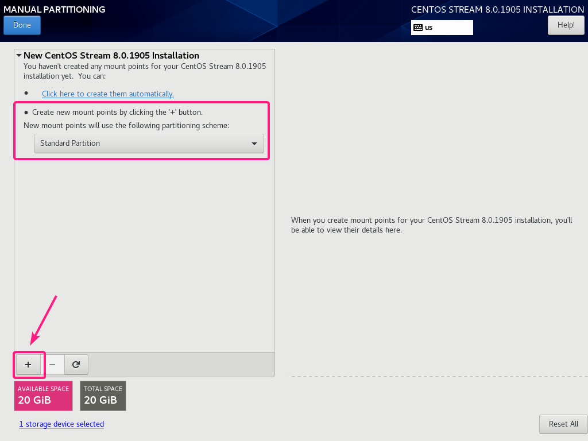Click "You haven't created any mount points" text

[x=145, y=71]
